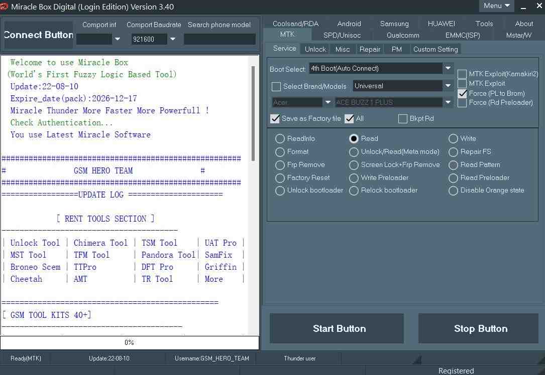Select Screen Lock+Frp Remove radio option

354,165
